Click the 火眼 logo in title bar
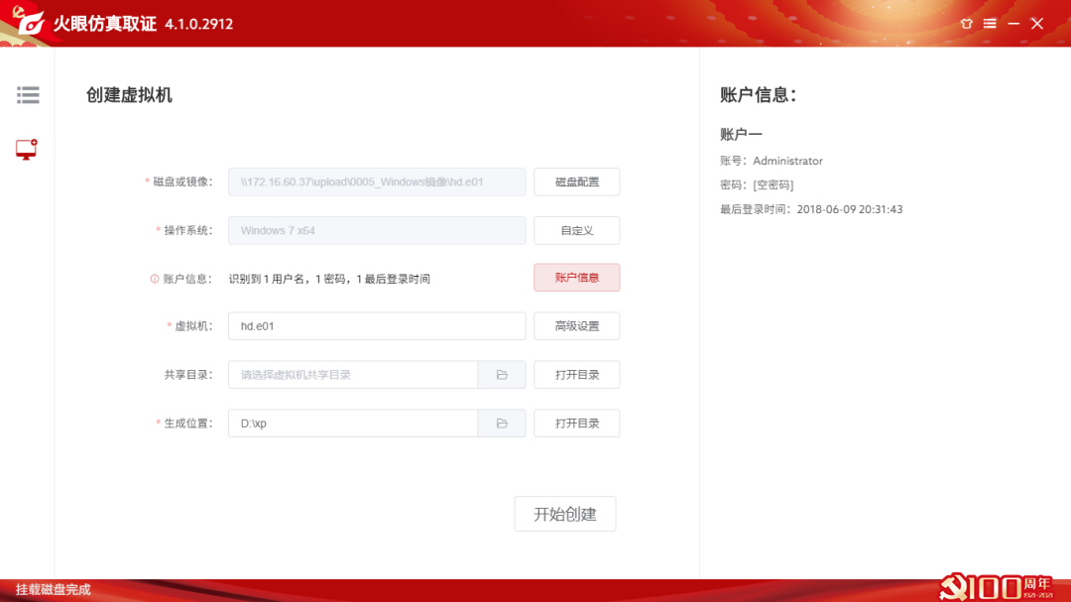Screen dimensions: 1071x602 [30, 23]
